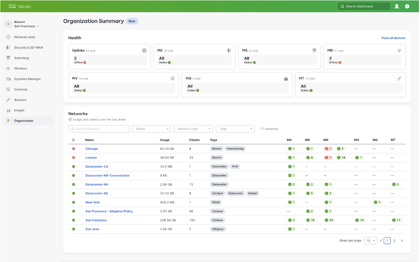The height and width of the screenshot is (262, 420).
Task: Click Chicago's red offline status icon
Action: (x=73, y=149)
